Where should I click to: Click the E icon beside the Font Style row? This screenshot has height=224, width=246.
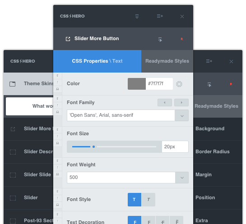point(58,192)
